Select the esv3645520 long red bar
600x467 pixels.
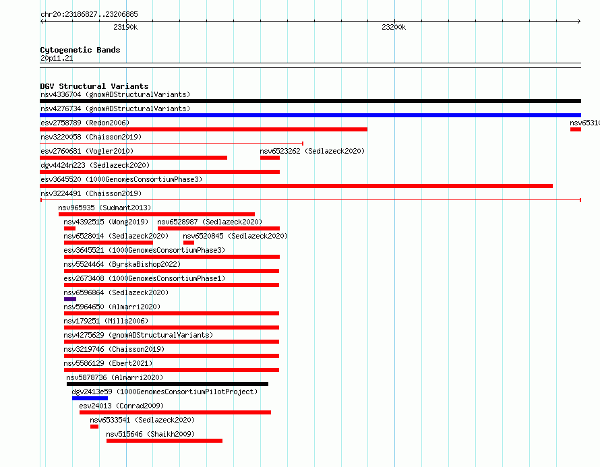click(296, 186)
